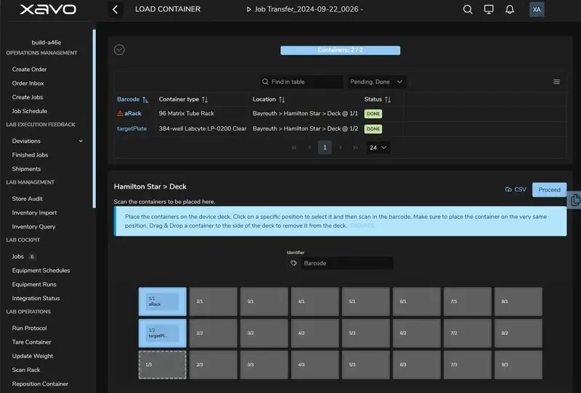This screenshot has height=393, width=581.
Task: Open Job Schedule in sidebar
Action: pyautogui.click(x=29, y=111)
